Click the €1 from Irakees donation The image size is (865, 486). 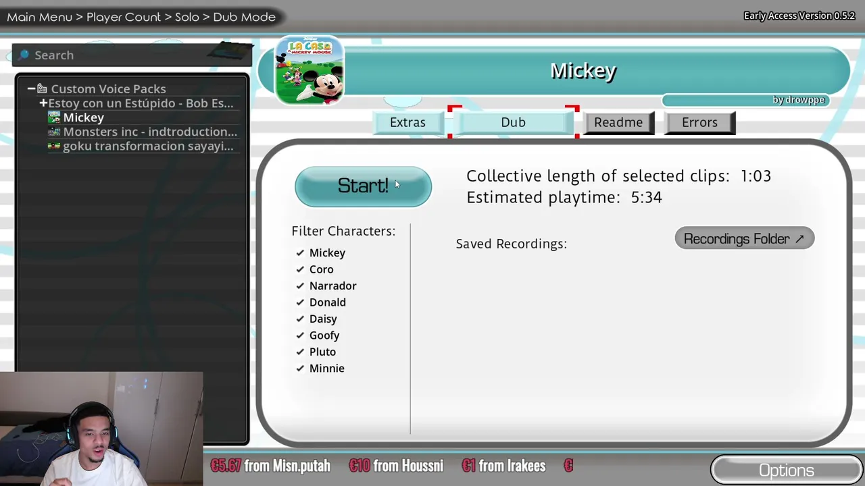(504, 466)
